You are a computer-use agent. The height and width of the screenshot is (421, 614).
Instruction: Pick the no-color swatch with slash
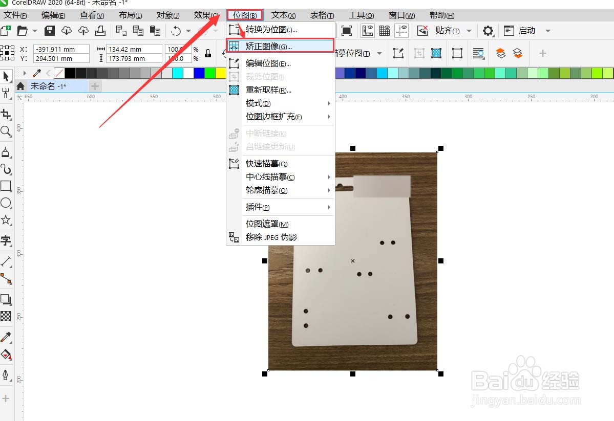click(x=59, y=73)
